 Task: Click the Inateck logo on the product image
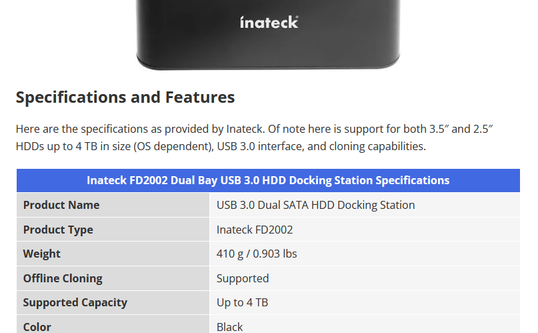coord(269,22)
